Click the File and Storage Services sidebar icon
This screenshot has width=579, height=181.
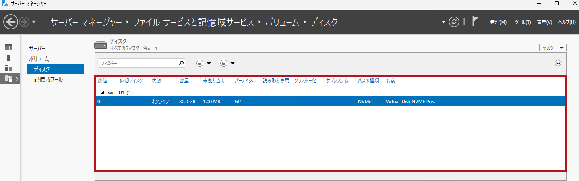[8, 79]
